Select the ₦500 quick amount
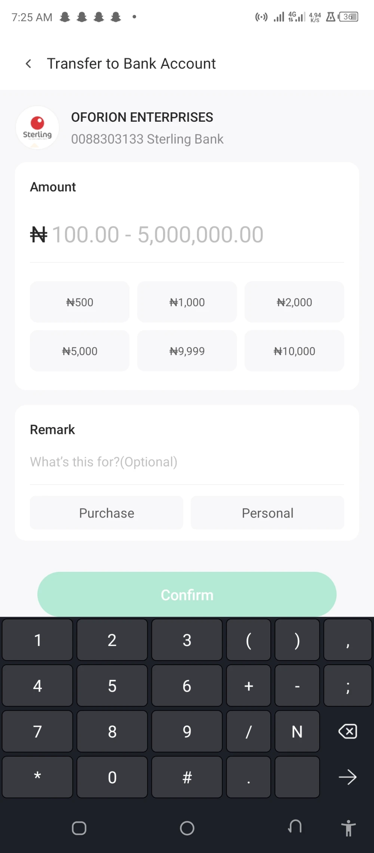 (x=80, y=302)
